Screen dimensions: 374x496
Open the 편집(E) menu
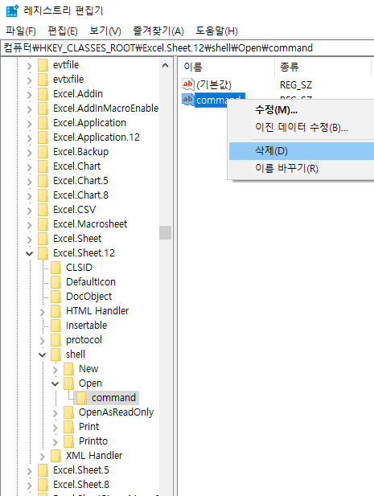pos(63,31)
